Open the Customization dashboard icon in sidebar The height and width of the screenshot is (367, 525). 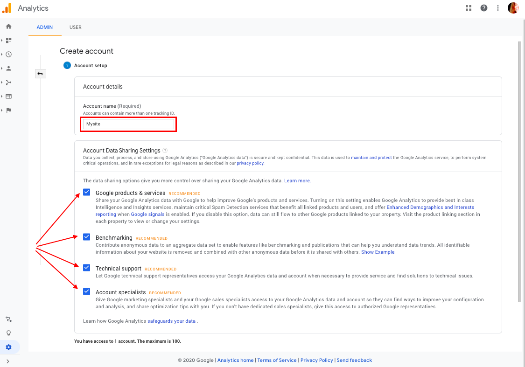(9, 41)
